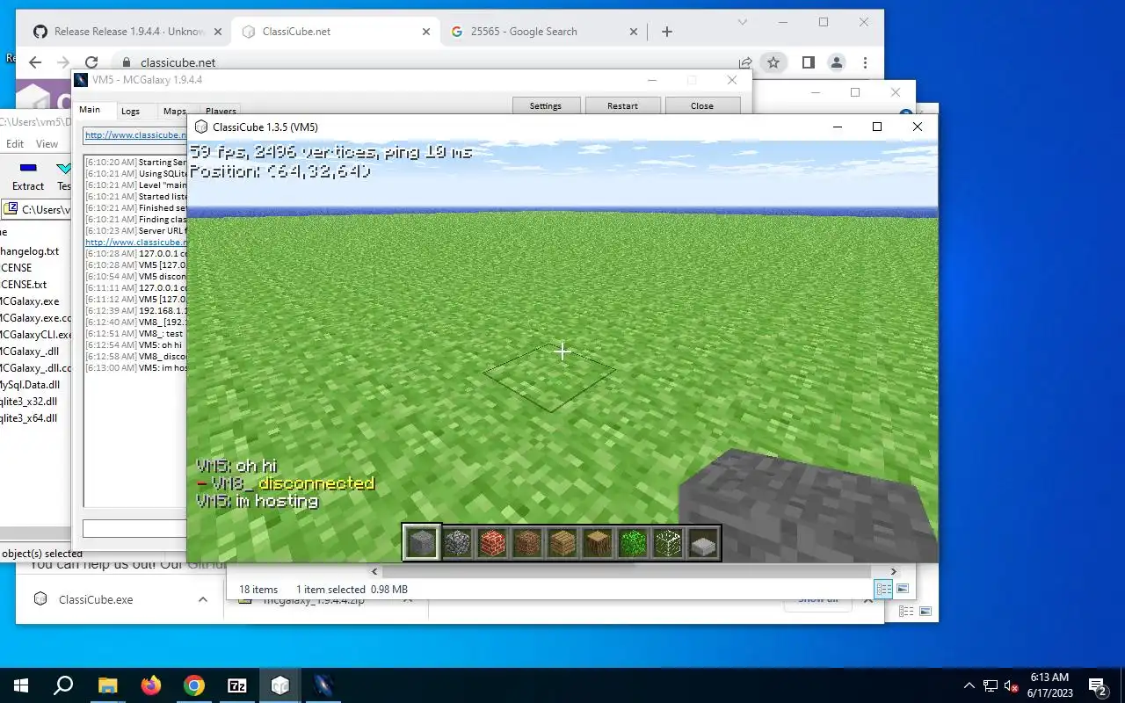Open the notification center

point(1098,685)
